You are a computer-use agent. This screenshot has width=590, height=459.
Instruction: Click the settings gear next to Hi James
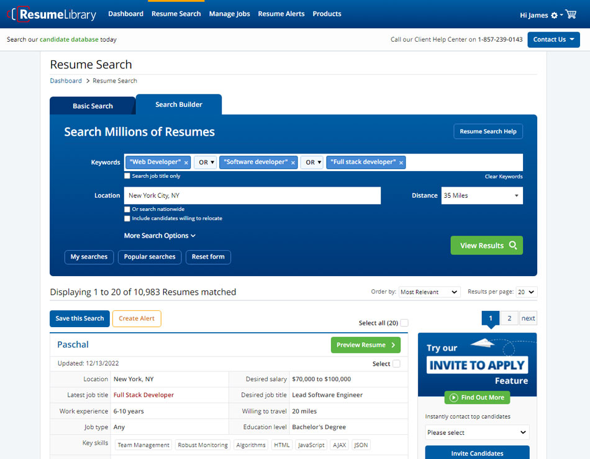555,15
